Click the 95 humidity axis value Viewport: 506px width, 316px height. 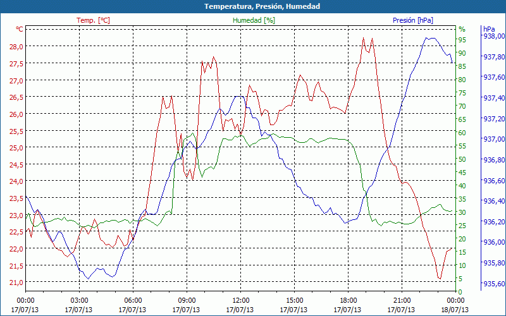coord(462,40)
